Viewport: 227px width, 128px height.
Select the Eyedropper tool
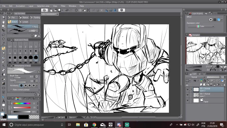[3, 43]
